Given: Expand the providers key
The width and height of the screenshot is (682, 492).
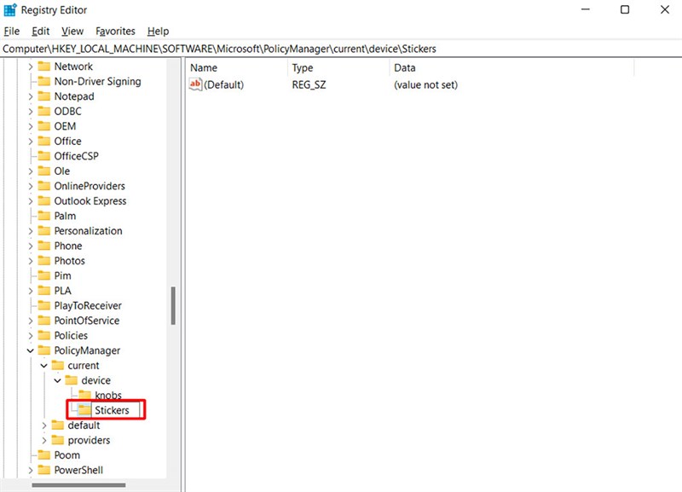Looking at the screenshot, I should tap(44, 440).
